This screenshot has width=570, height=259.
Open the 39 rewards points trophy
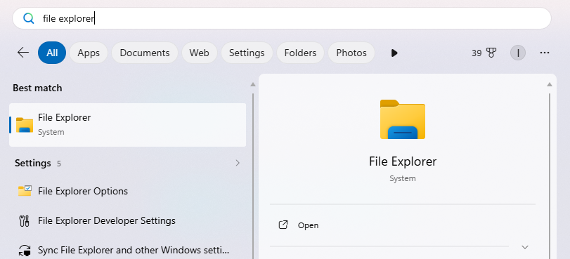[484, 53]
